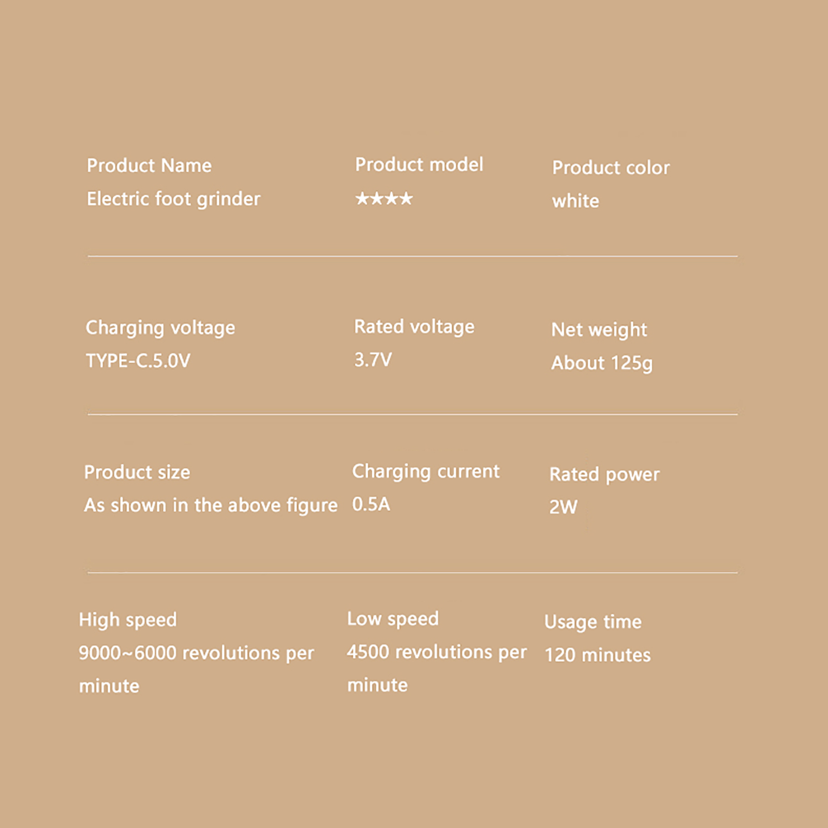Viewport: 828px width, 828px height.
Task: Click the "Product Name" heading
Action: [149, 166]
